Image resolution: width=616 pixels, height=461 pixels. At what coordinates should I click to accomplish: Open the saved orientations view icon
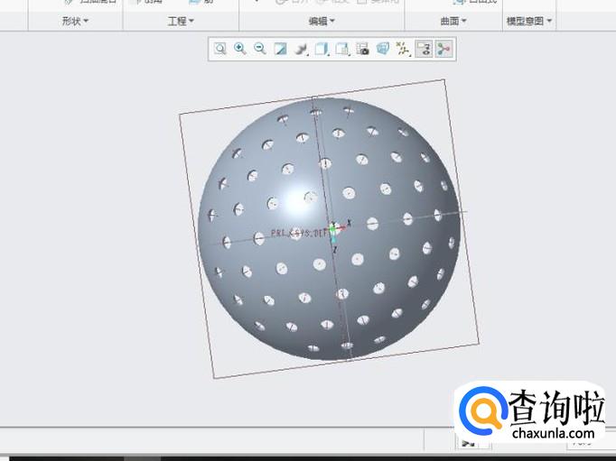pos(322,49)
